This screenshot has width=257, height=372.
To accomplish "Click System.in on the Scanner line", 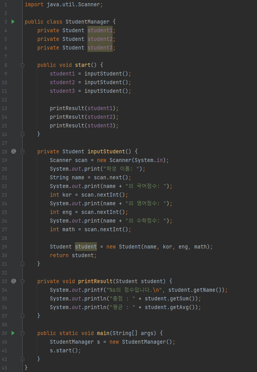I will pyautogui.click(x=149, y=160).
